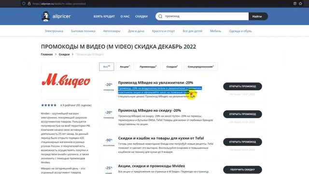Click the browser bookmark star icon

[300, 3]
